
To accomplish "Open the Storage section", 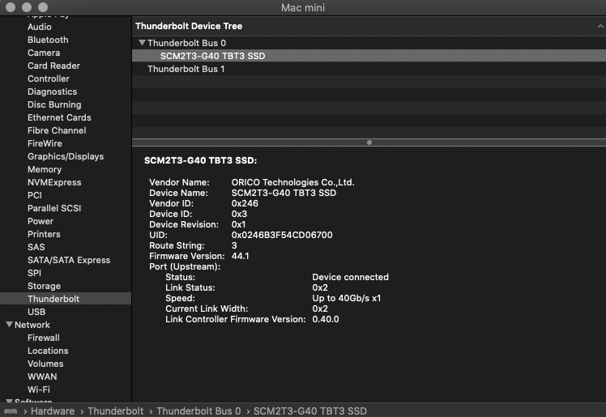I will click(x=44, y=286).
